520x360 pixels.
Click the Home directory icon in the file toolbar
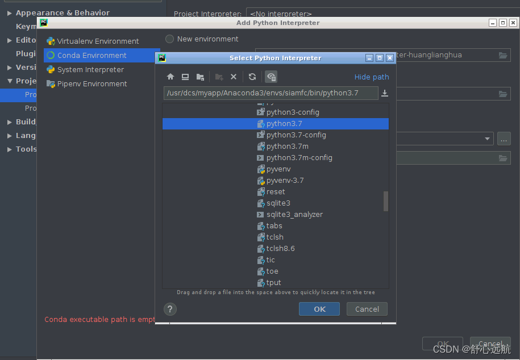tap(170, 76)
